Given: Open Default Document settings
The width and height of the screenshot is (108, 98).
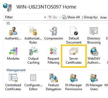Looking at the screenshot, I should [x=74, y=35].
